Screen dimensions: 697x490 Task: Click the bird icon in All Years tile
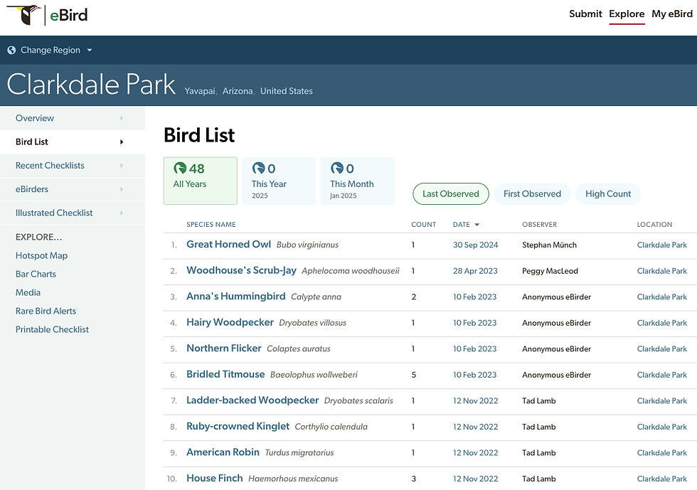click(x=180, y=169)
